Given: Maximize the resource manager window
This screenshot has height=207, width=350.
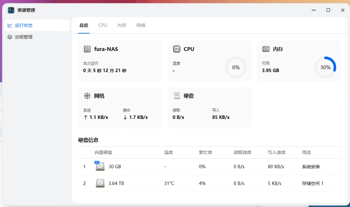Looking at the screenshot, I should coord(328,10).
